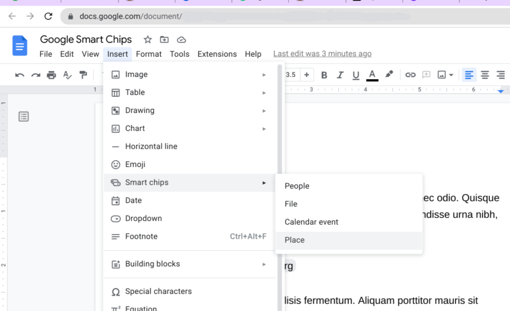510x311 pixels.
Task: Click the print icon
Action: click(x=51, y=75)
